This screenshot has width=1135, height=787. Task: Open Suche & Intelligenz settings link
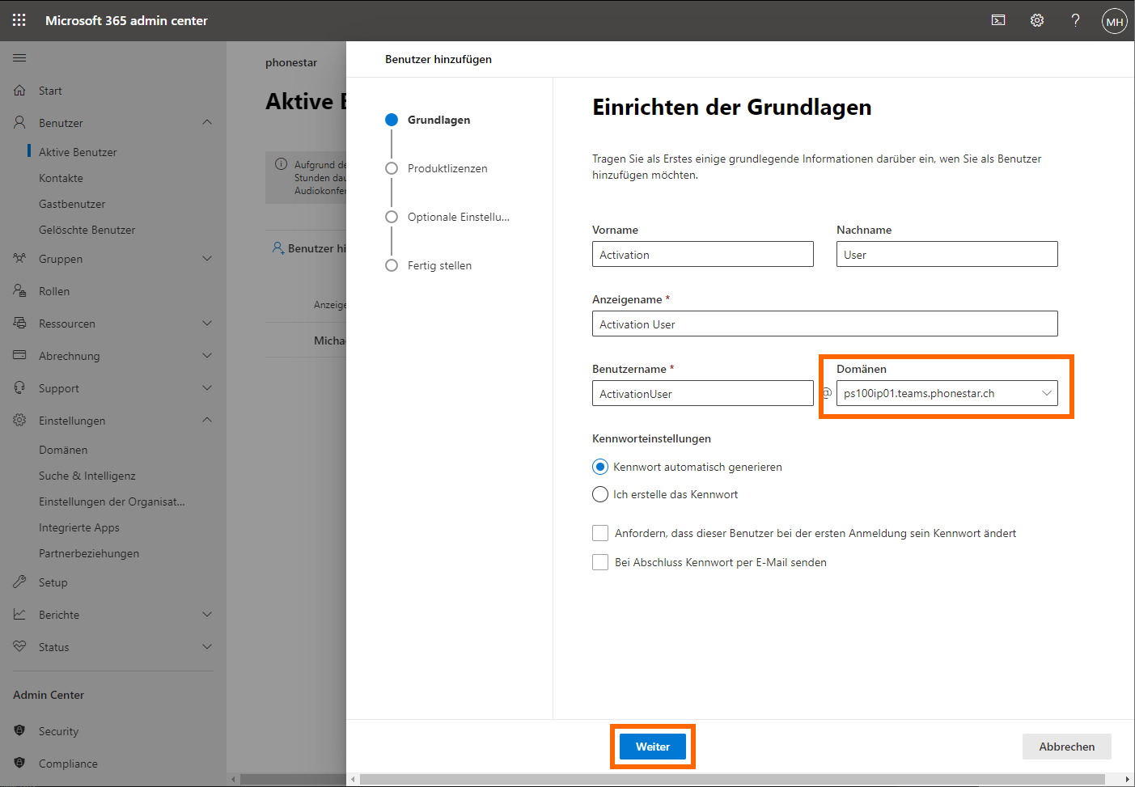[87, 476]
